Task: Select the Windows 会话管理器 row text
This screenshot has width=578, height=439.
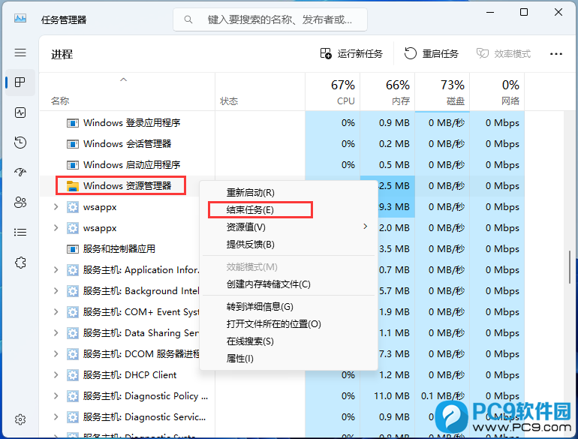Action: tap(127, 144)
